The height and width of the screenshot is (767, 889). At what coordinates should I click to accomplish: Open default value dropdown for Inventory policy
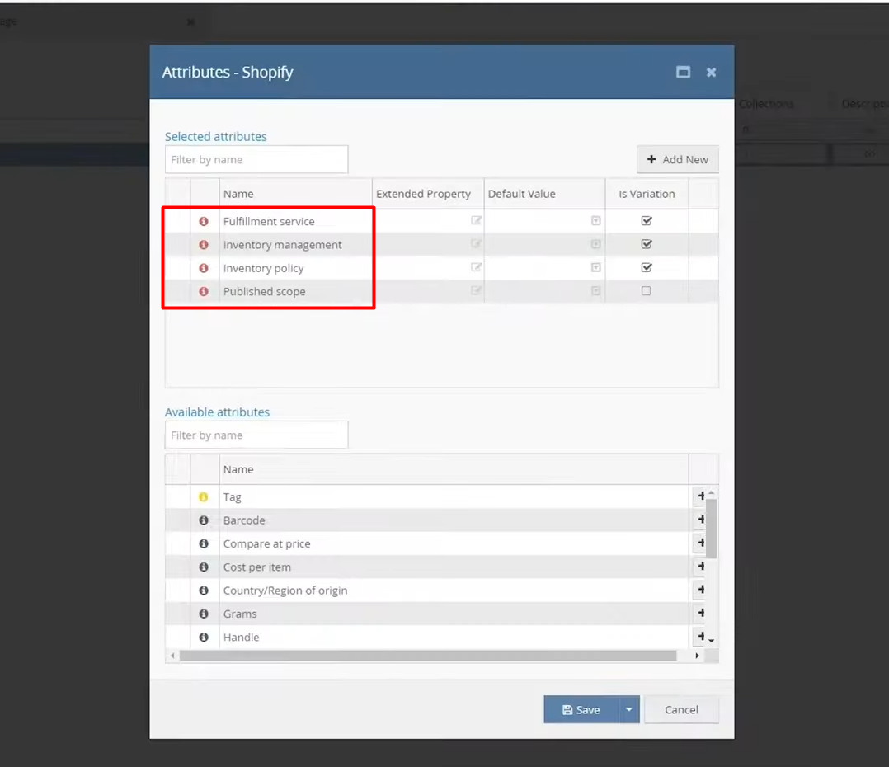point(596,267)
